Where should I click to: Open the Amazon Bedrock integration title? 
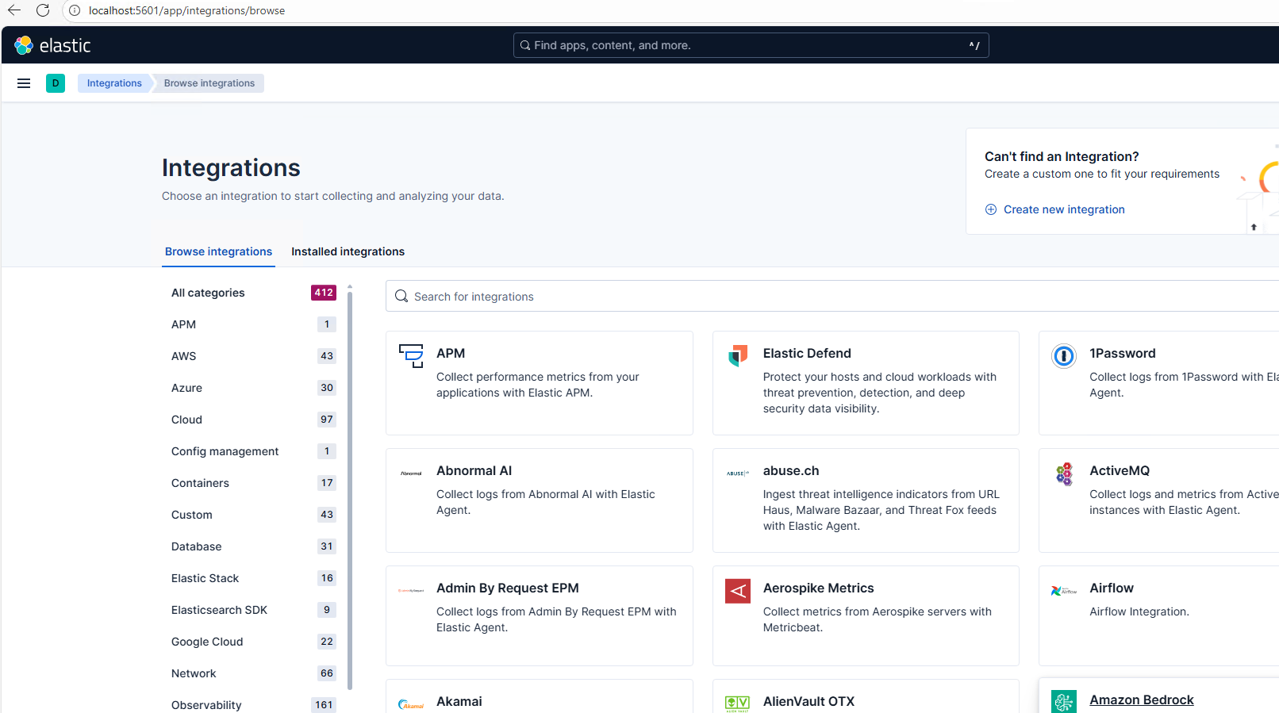[1141, 700]
